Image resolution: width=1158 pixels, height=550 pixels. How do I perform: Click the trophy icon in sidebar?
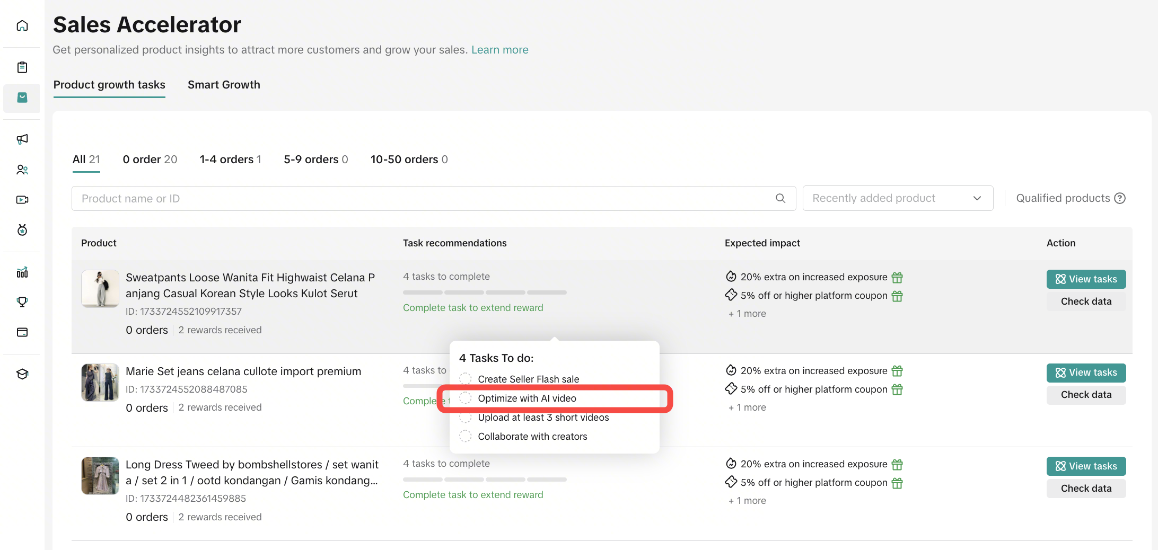point(22,302)
